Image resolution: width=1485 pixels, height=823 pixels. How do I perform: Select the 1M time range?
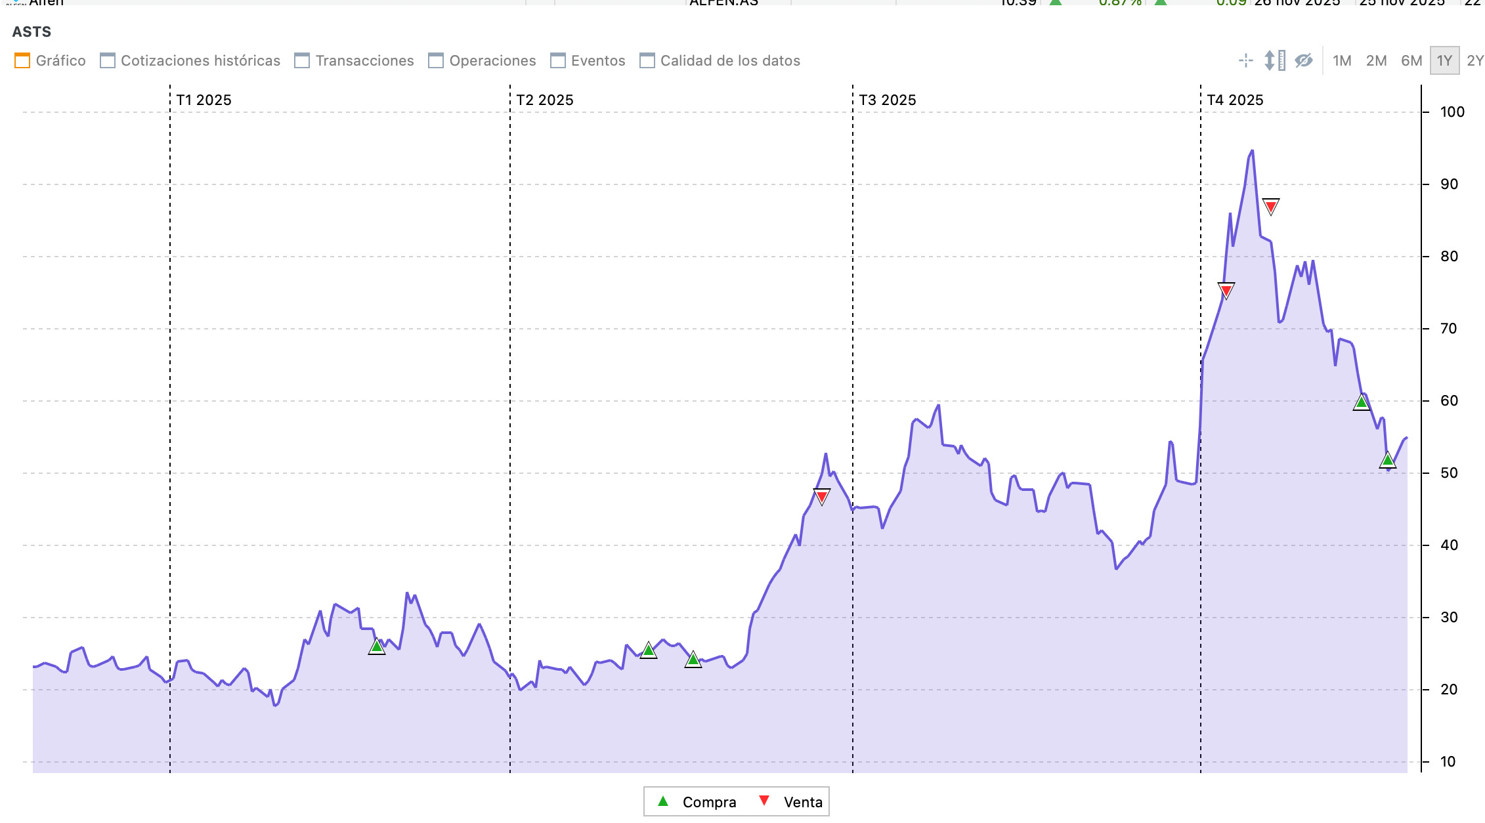coord(1342,61)
